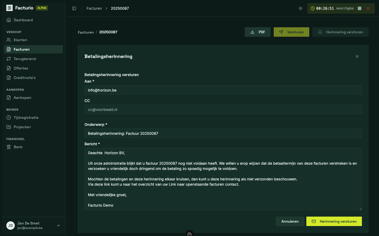Click the Creditnota's file icon
379x236 pixels.
click(x=9, y=78)
